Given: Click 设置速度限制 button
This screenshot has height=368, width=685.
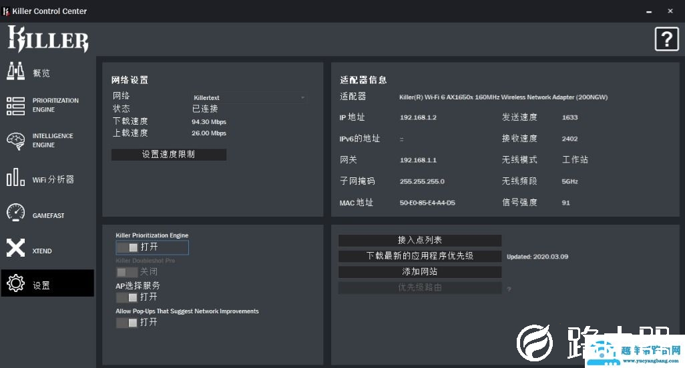Looking at the screenshot, I should coord(169,155).
